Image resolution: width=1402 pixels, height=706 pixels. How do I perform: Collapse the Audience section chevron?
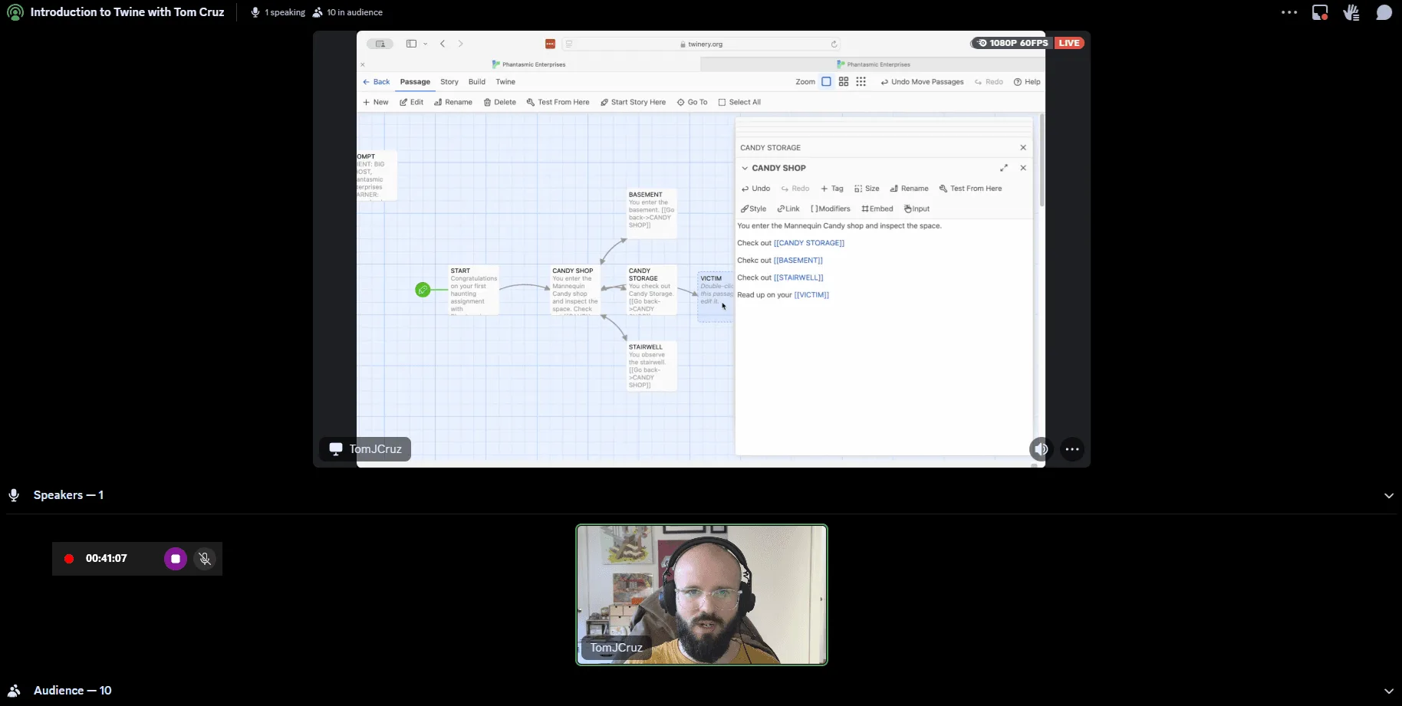(1388, 691)
